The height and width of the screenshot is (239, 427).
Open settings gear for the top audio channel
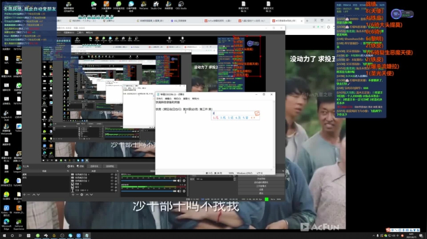(184, 180)
